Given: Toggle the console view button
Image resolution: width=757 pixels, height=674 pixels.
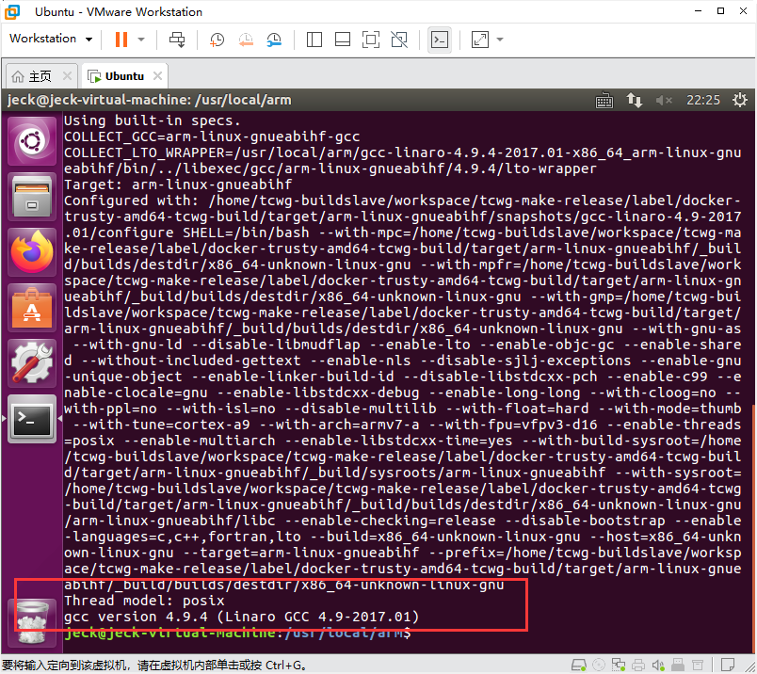Looking at the screenshot, I should [440, 40].
